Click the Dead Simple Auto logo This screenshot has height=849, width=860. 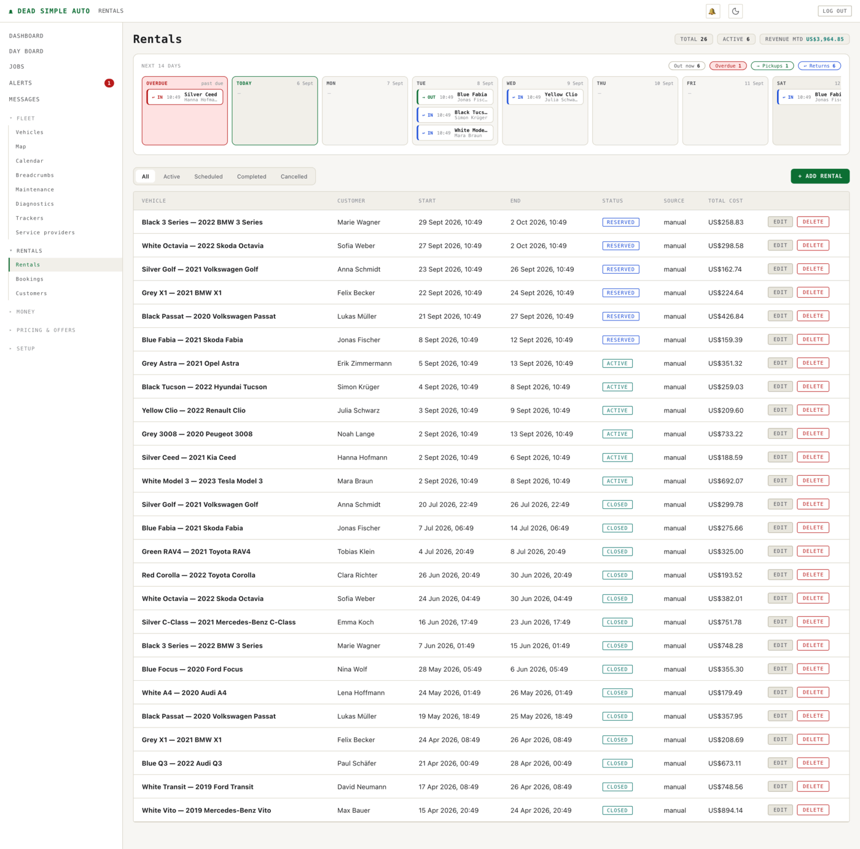coord(49,11)
